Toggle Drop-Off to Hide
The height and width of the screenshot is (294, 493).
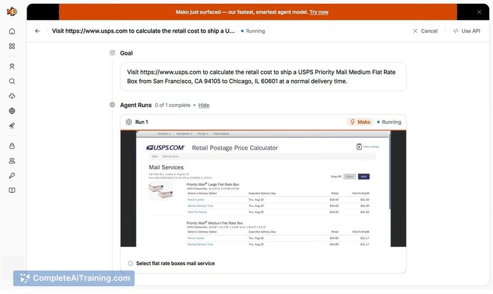point(364,177)
